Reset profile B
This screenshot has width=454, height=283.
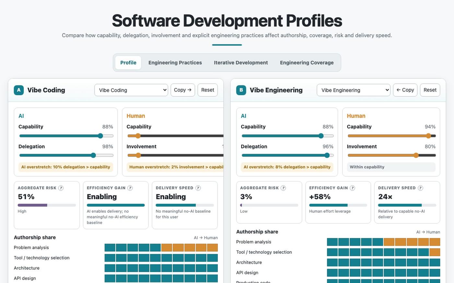click(430, 90)
